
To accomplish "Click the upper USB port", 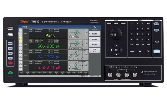I will coord(10,28).
